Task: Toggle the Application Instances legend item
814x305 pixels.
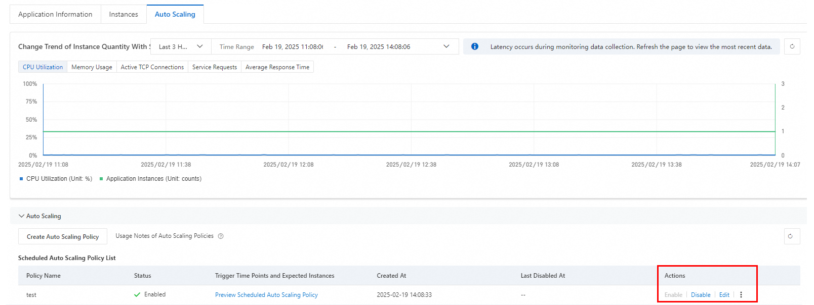Action: 150,179
